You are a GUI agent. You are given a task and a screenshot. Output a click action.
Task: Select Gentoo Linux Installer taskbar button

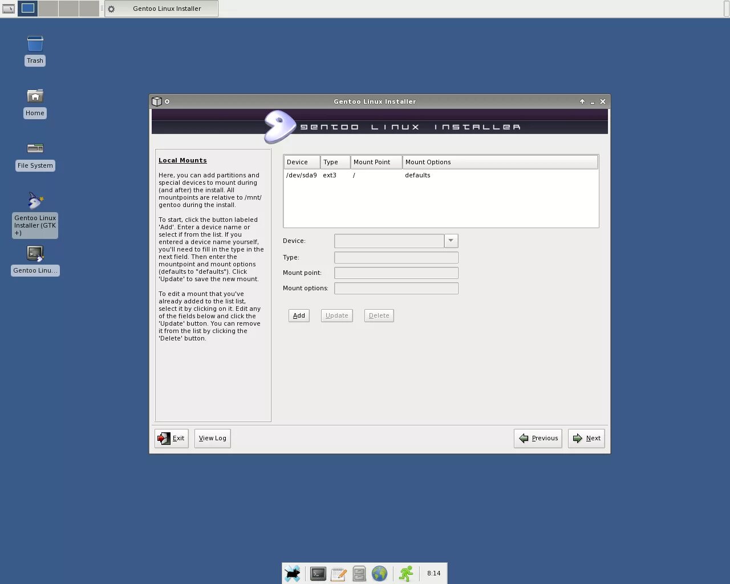point(161,9)
